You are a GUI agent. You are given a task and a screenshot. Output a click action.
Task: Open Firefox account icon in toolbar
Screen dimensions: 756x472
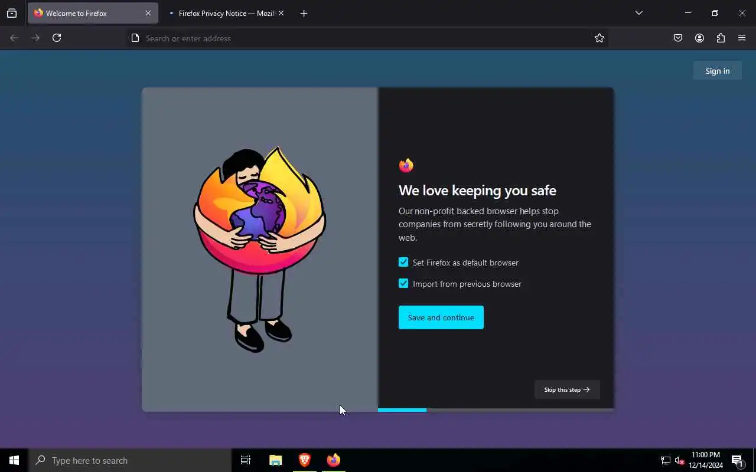coord(699,38)
